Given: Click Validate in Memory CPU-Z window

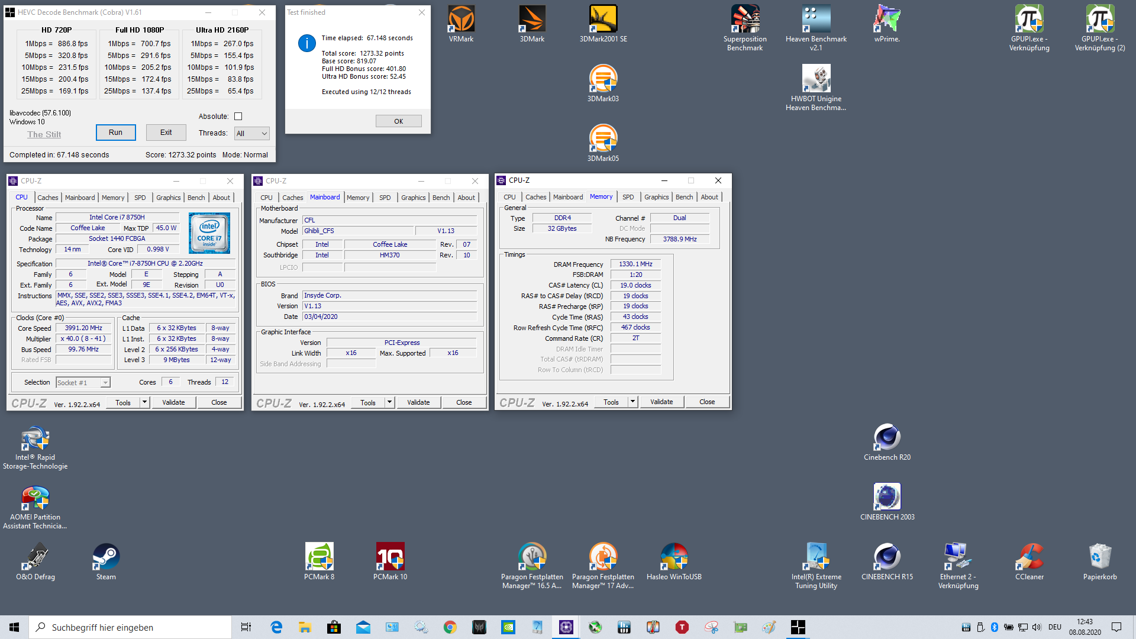Looking at the screenshot, I should [661, 402].
